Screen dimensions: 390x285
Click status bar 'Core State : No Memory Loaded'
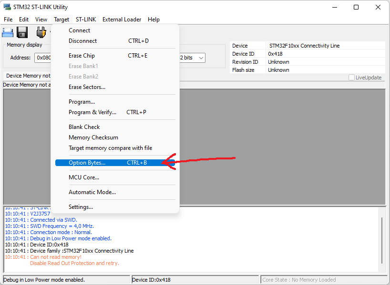coord(299,280)
